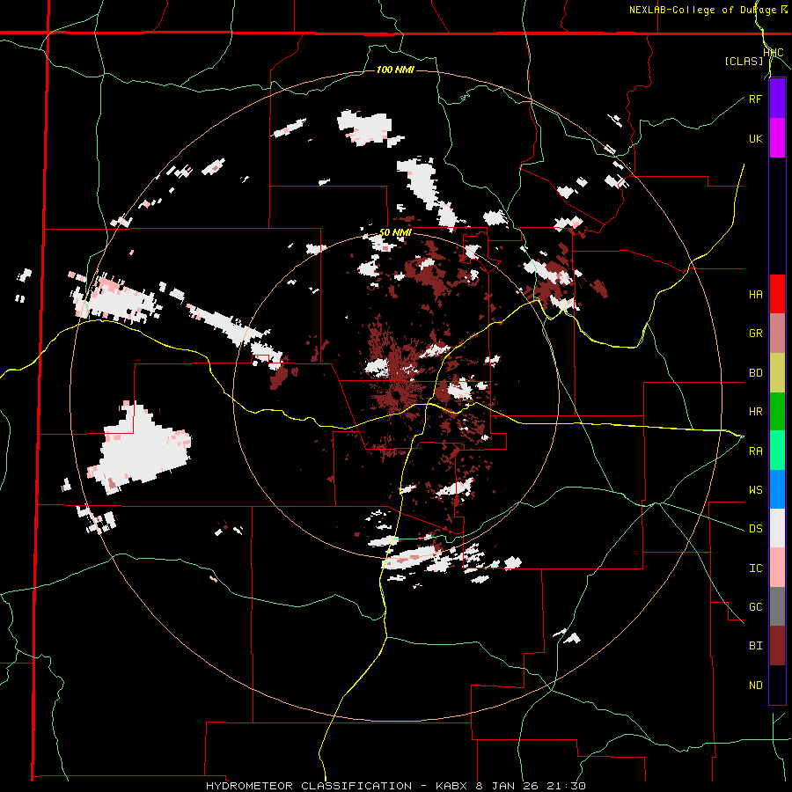Click the [CLAS] legend header
Screen dimensions: 792x792
(744, 62)
